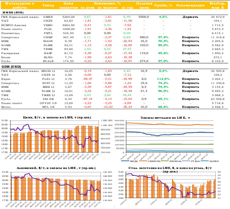Select the ticker TMKS LI cell
Image resolution: width=230 pixels, height=209 pixels.
click(48, 95)
